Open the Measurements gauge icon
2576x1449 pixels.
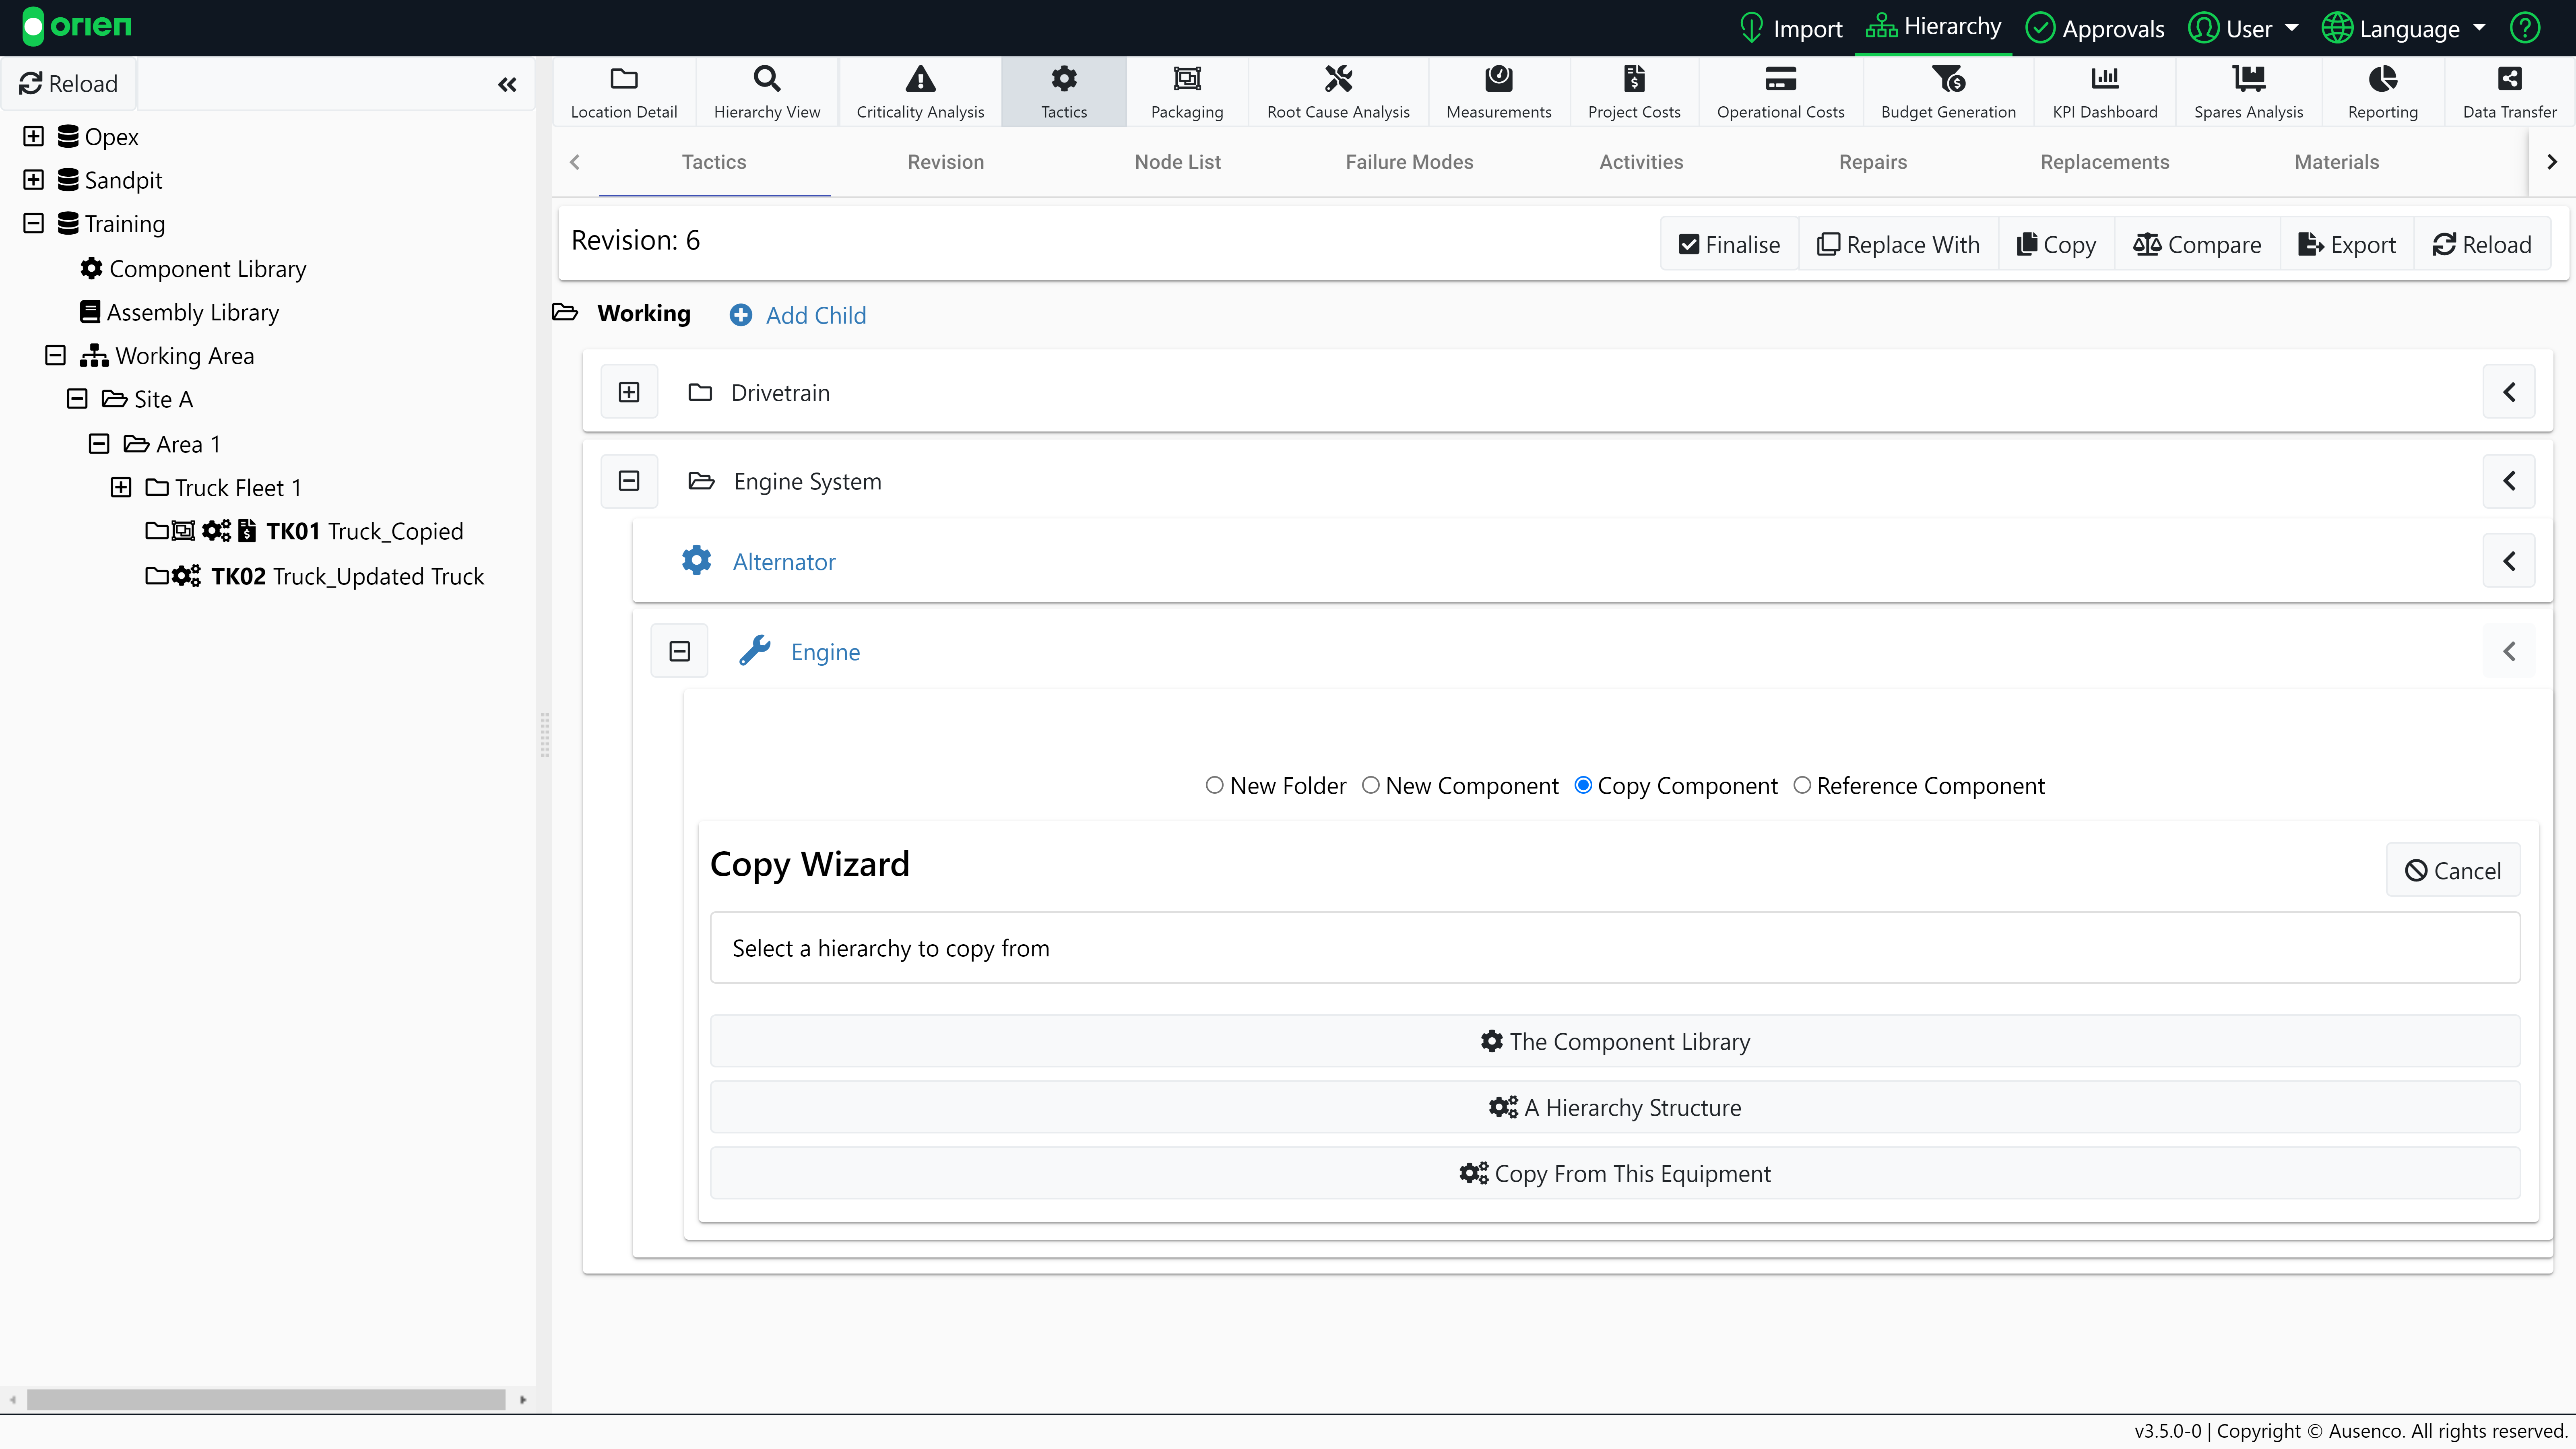1498,79
